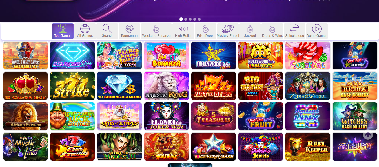Launch the Sweet Bonanza game

[167, 56]
